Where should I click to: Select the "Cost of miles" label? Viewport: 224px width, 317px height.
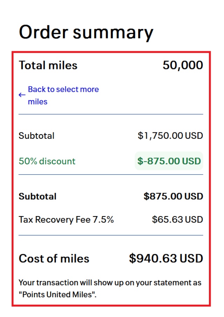click(54, 259)
